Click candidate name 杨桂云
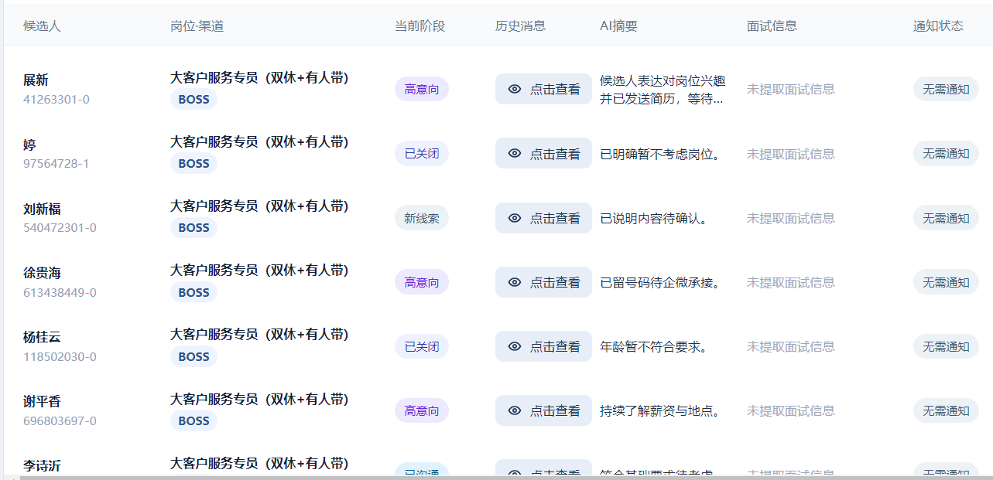 pos(42,337)
